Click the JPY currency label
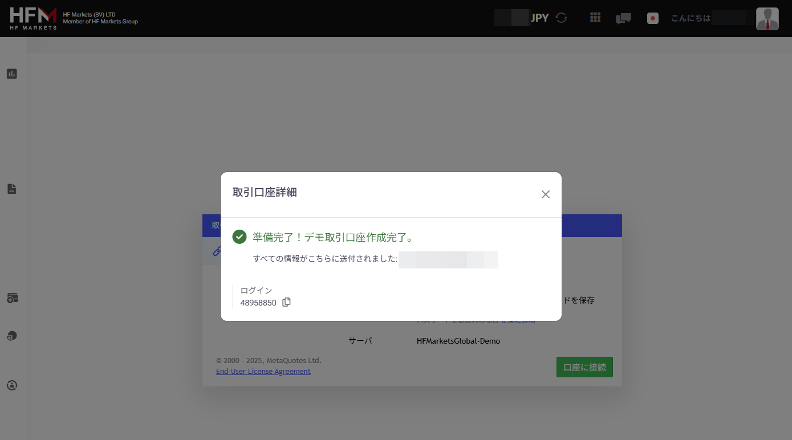The width and height of the screenshot is (792, 440). point(540,18)
